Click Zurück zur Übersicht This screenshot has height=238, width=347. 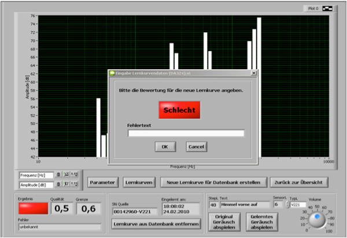[299, 182]
